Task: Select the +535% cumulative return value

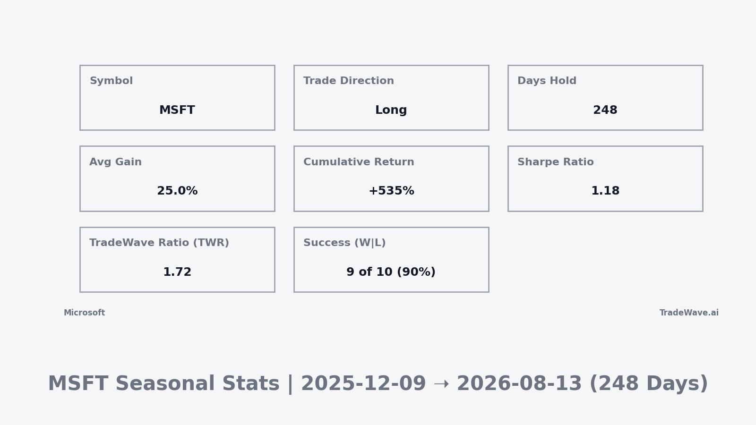Action: pos(391,191)
